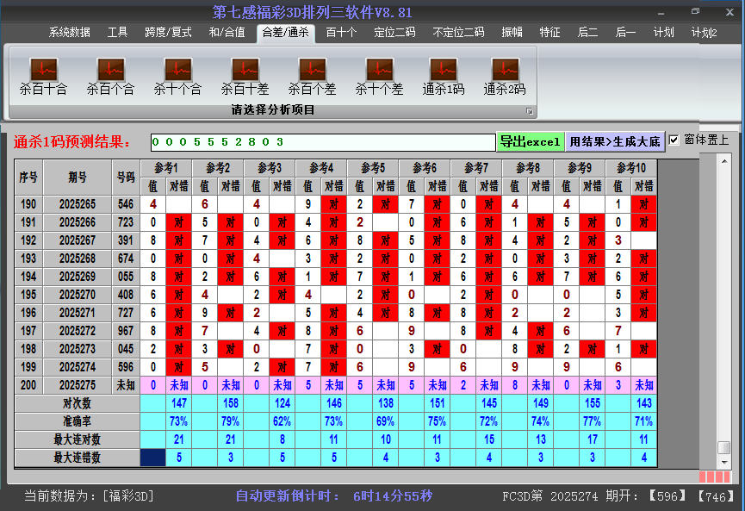This screenshot has width=745, height=511.
Task: Switch to the 跨度/复式 tab
Action: click(168, 33)
